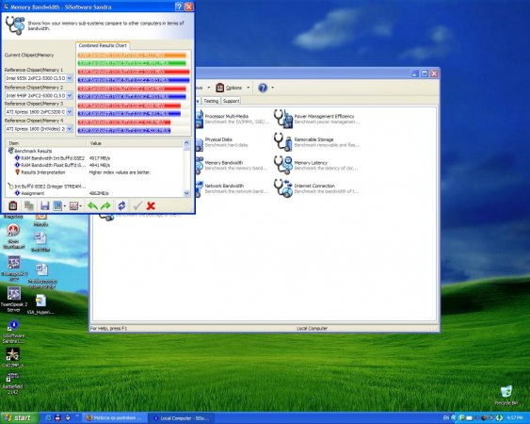Select the Benchmark Results tree row
Viewport: 530px width, 424px height.
pyautogui.click(x=30, y=151)
